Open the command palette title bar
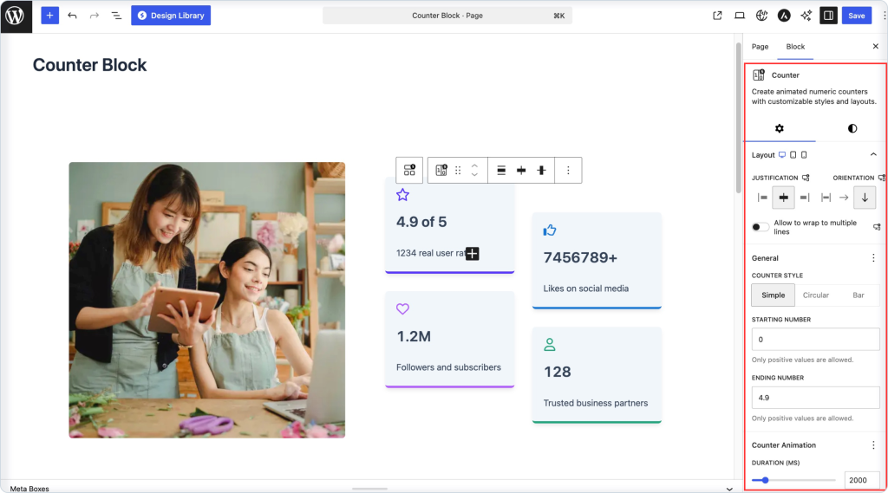Image resolution: width=888 pixels, height=493 pixels. pyautogui.click(x=447, y=16)
